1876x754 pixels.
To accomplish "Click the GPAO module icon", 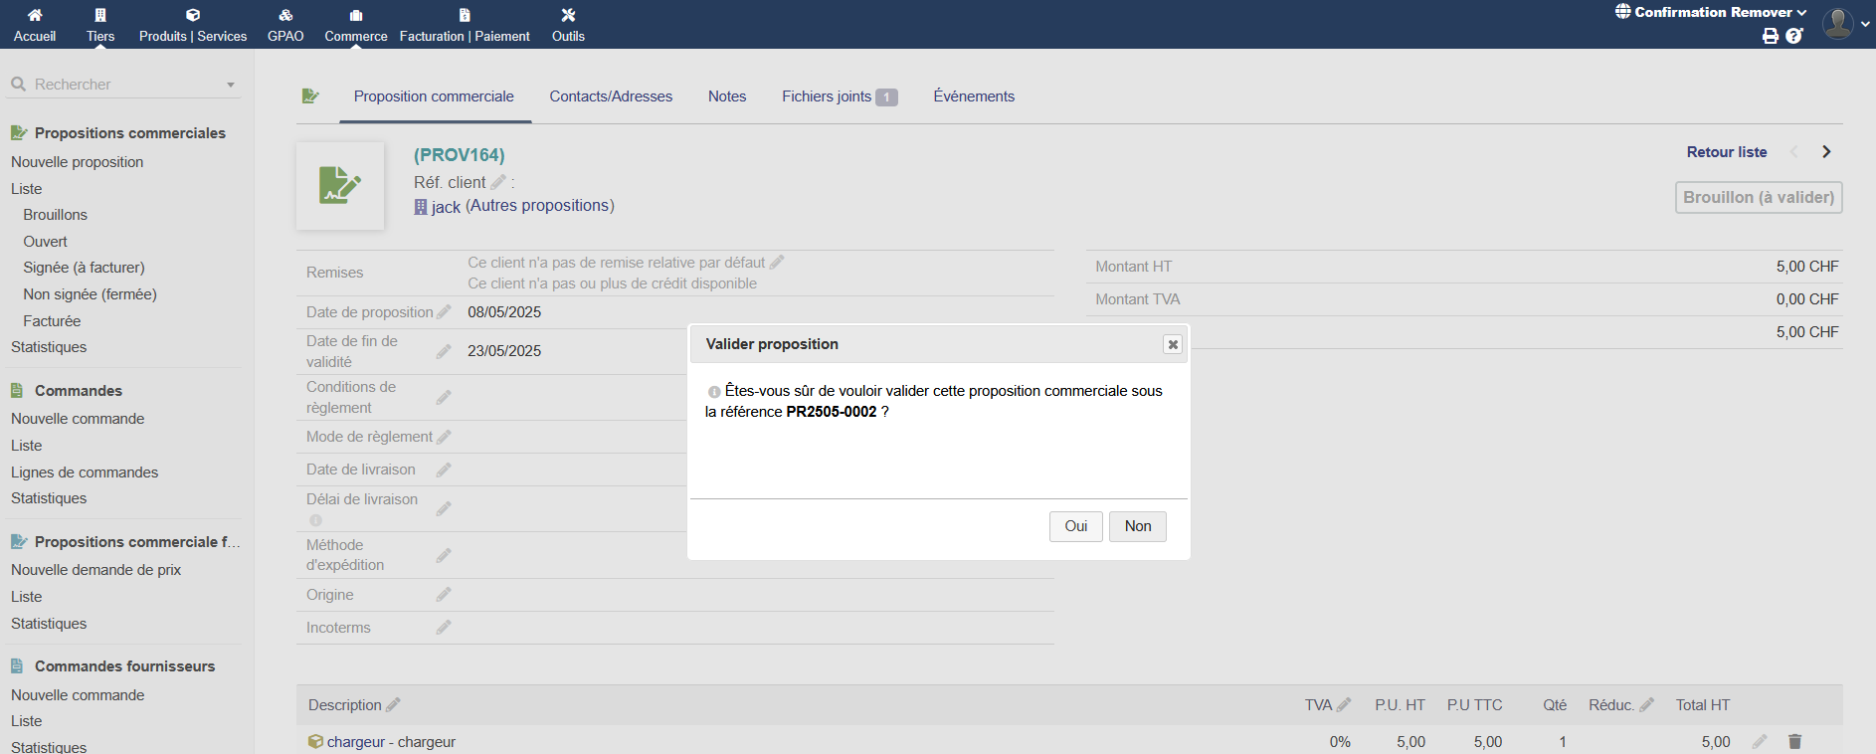I will [x=285, y=15].
